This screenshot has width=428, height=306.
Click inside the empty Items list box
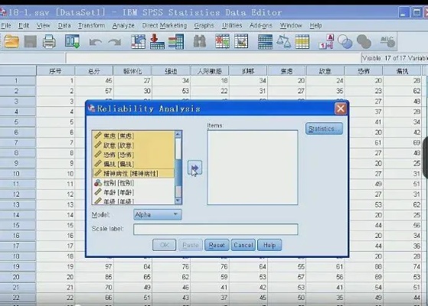coord(253,168)
